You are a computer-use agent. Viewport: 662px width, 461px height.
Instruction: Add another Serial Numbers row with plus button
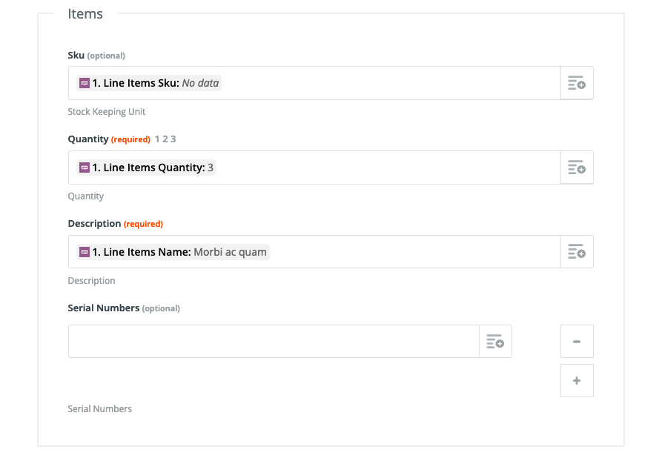(577, 381)
